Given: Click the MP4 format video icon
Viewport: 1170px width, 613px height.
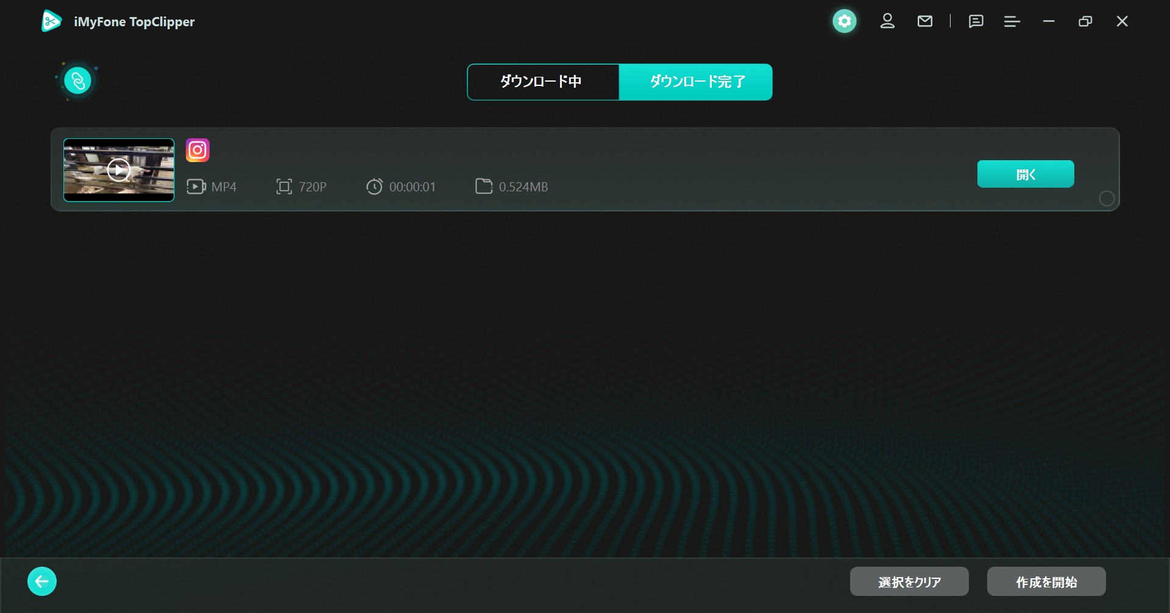Looking at the screenshot, I should coord(196,186).
